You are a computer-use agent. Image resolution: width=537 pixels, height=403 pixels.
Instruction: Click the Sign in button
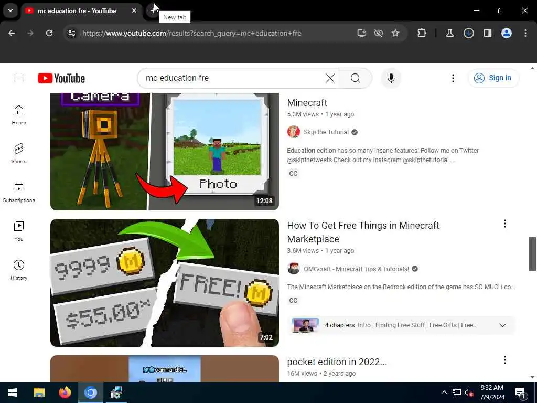coord(493,78)
